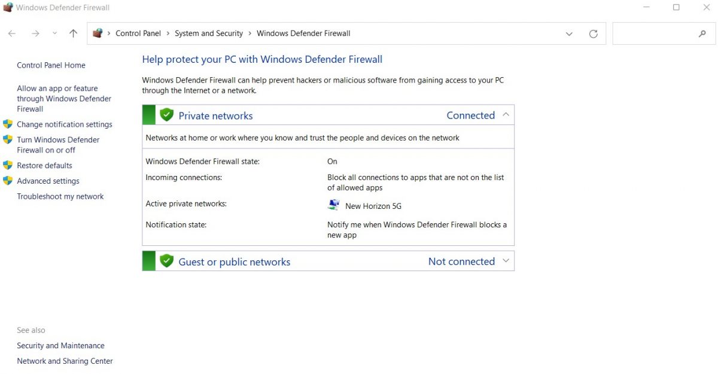The image size is (718, 374).
Task: Click the firewall state value On
Action: [x=332, y=162]
